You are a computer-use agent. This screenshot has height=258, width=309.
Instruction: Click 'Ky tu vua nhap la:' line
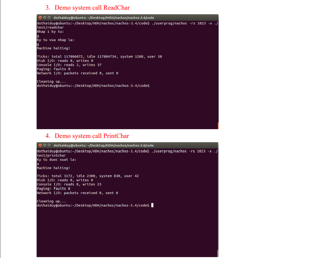pos(56,40)
